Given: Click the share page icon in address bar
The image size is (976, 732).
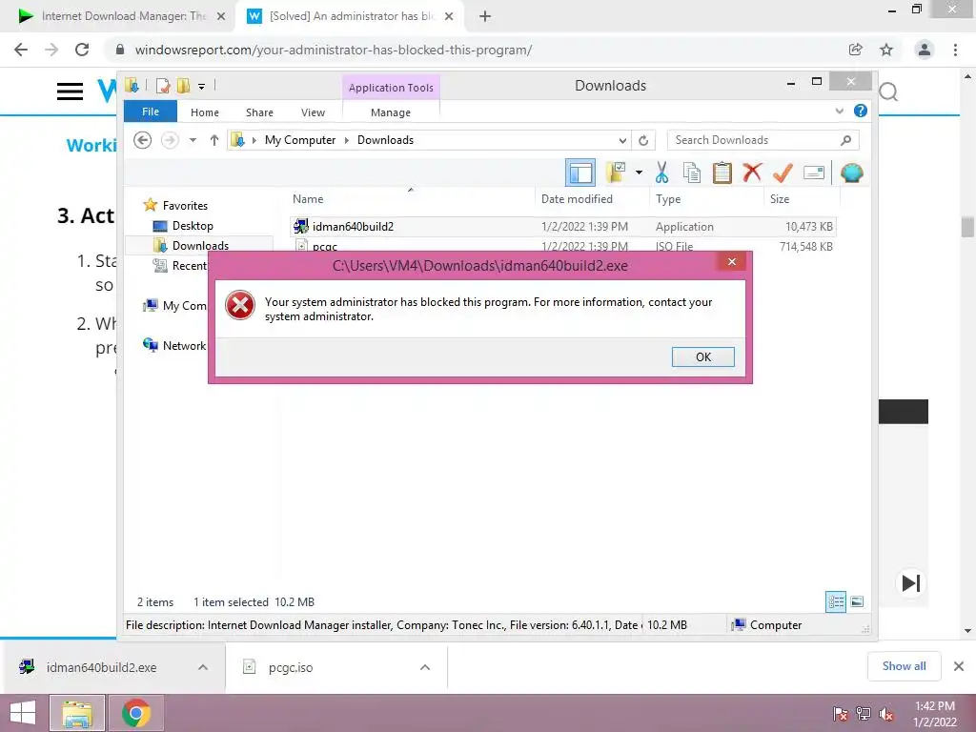Looking at the screenshot, I should point(855,50).
